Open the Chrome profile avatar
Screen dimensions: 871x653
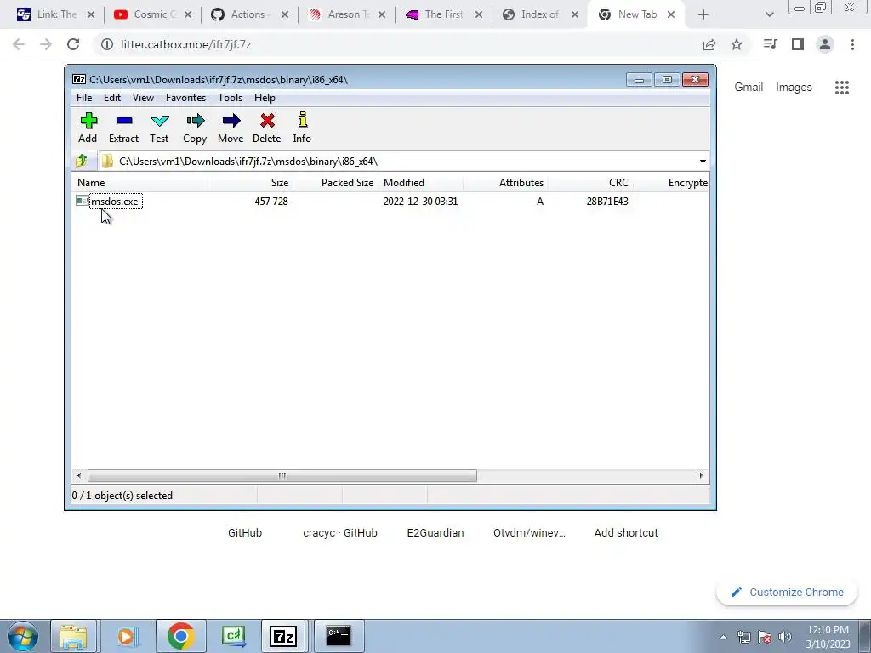tap(825, 44)
